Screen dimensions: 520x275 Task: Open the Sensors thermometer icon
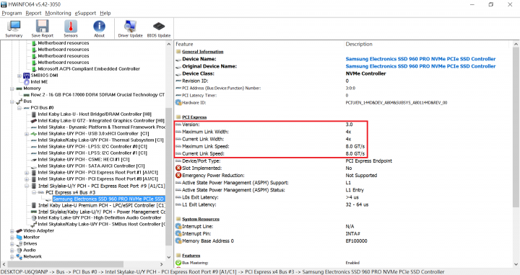[x=71, y=29]
